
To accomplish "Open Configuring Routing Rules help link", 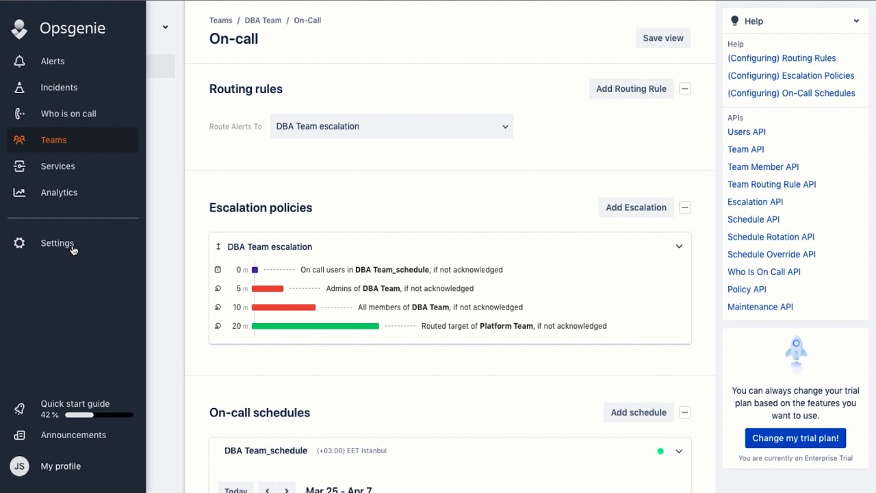I will (x=782, y=58).
